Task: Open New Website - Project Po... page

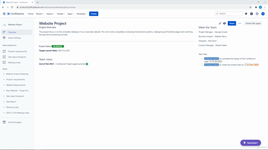Action: (x=18, y=91)
